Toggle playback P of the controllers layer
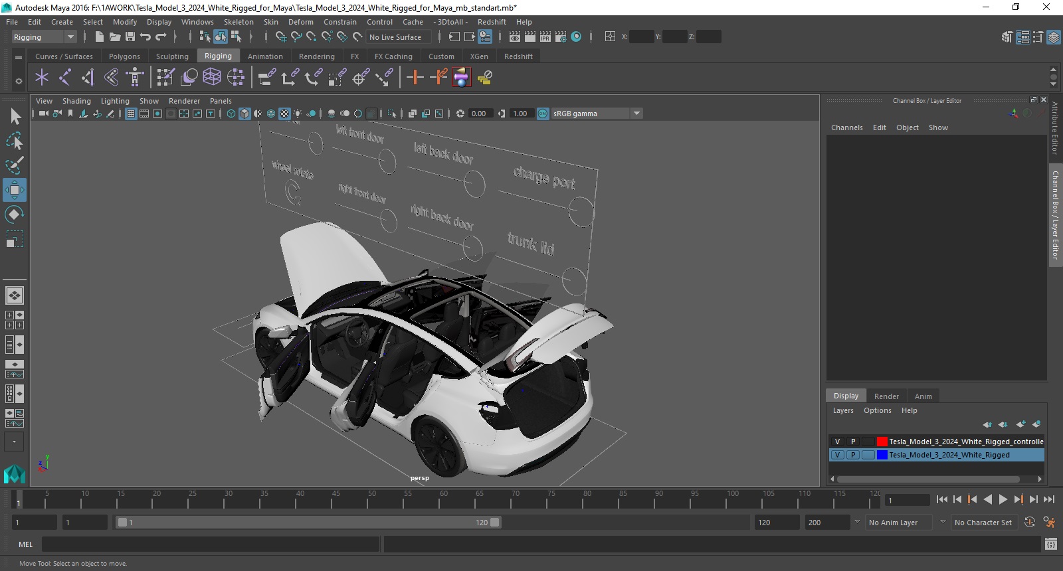 [x=853, y=442]
